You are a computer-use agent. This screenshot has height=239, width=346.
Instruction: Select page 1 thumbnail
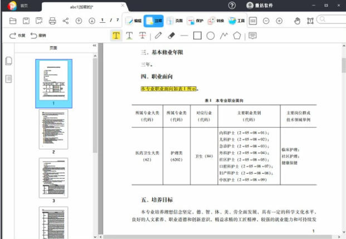[53, 84]
